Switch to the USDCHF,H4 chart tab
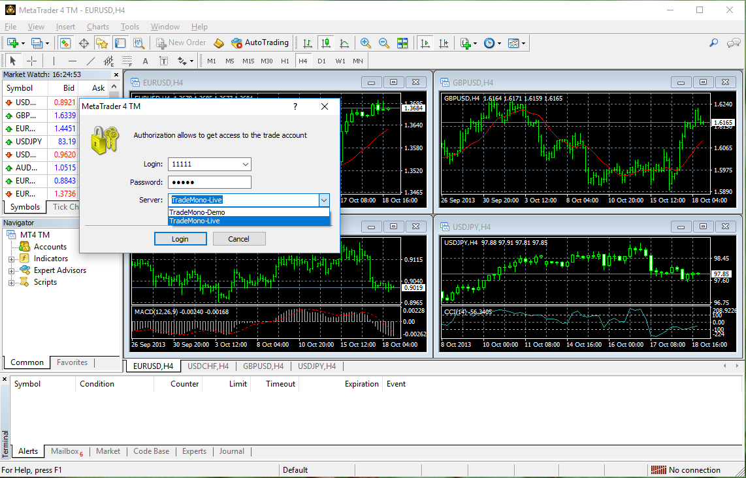Viewport: 746px width, 478px height. 208,366
